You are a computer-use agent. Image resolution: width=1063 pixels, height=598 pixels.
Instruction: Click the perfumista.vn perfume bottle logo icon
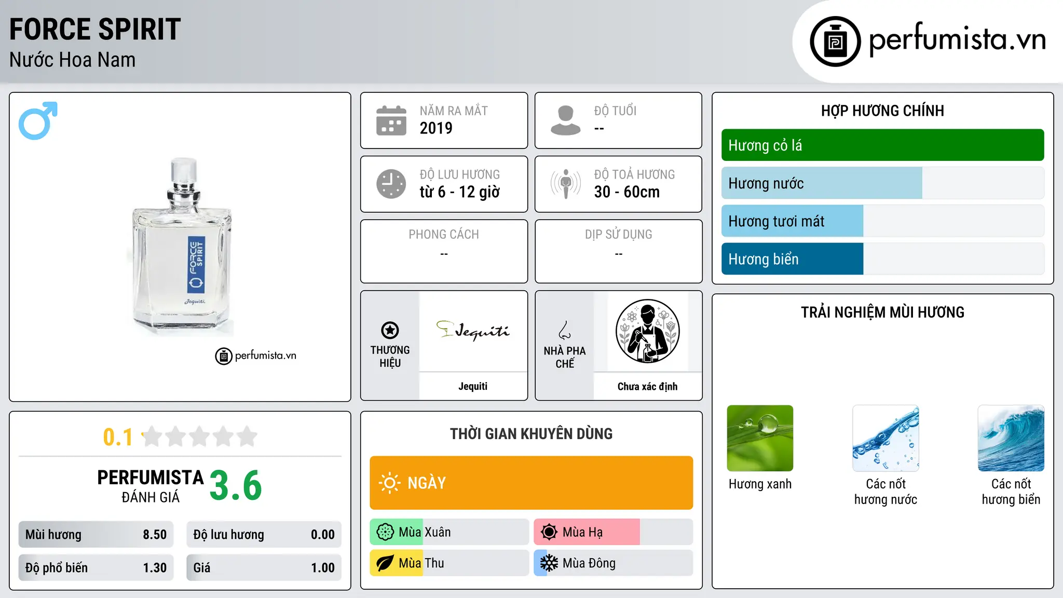click(835, 42)
